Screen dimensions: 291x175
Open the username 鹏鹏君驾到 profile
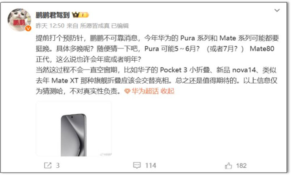tap(53, 15)
